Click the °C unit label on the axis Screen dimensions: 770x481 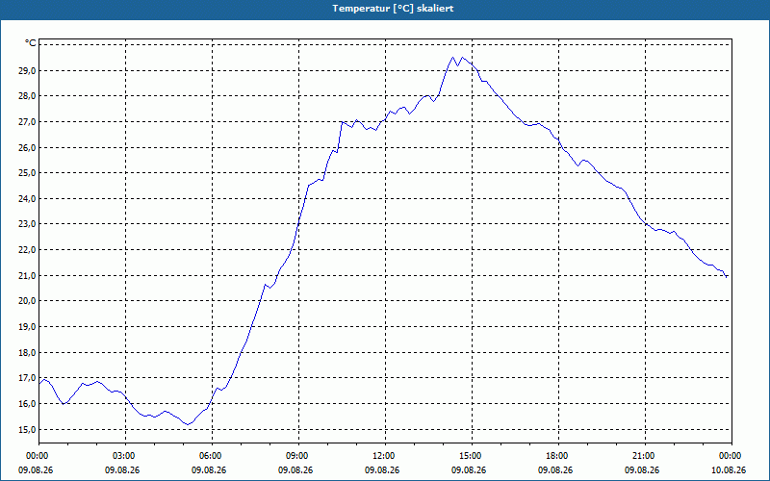[31, 43]
